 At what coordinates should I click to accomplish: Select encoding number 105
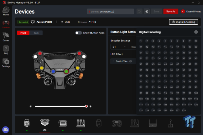pyautogui.click(x=165, y=99)
